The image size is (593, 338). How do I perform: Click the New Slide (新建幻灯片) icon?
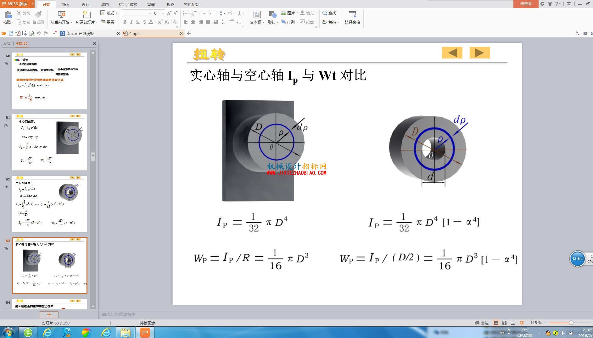[x=87, y=14]
